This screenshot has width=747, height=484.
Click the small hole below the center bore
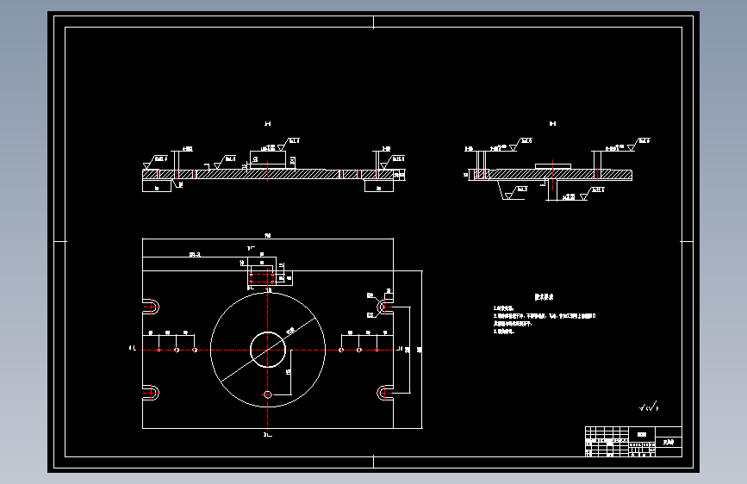(x=268, y=394)
